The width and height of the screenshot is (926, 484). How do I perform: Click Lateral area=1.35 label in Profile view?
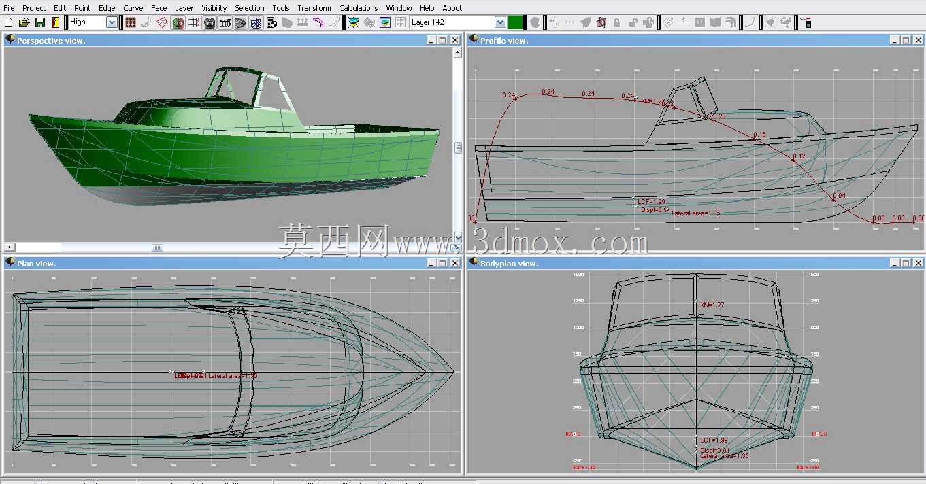point(696,213)
